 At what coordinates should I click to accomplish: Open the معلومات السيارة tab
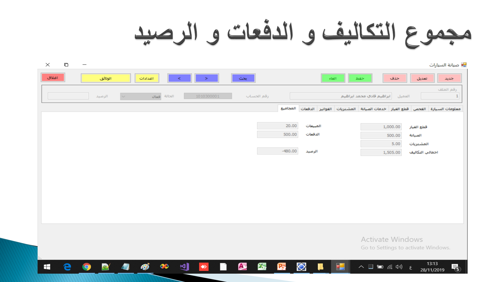point(445,109)
